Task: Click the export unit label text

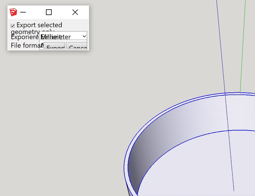Action: pyautogui.click(x=24, y=37)
